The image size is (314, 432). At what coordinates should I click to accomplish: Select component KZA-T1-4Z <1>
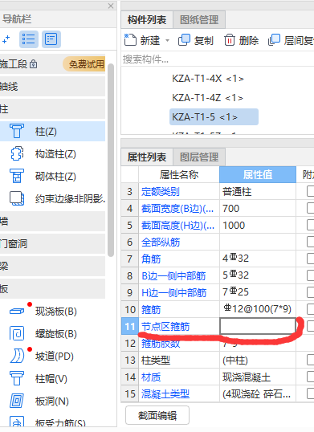tap(207, 97)
